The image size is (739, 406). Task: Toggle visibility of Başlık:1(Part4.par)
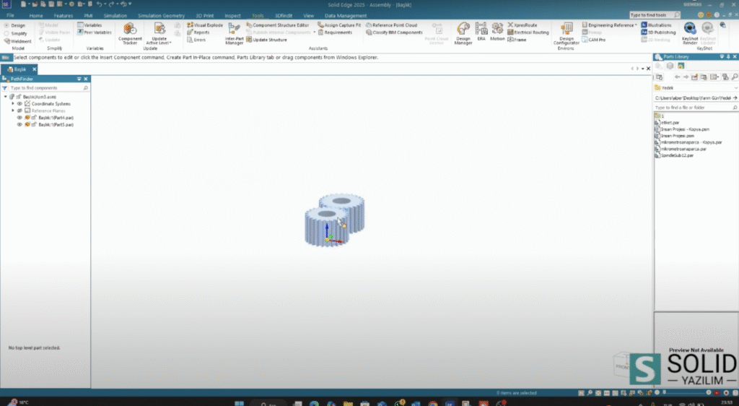pos(19,118)
